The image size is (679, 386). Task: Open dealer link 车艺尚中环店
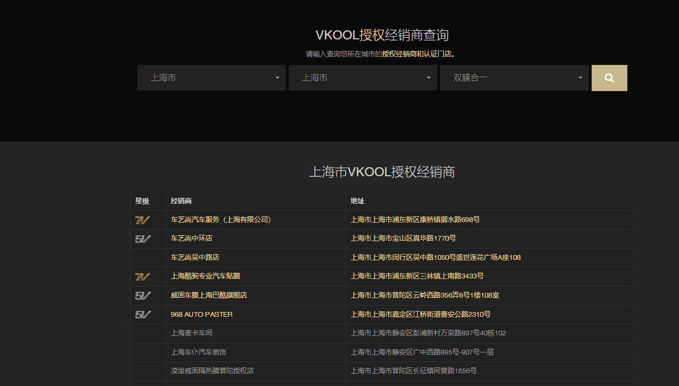pyautogui.click(x=191, y=238)
